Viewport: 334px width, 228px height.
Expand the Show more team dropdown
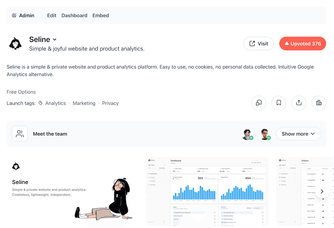tap(298, 134)
